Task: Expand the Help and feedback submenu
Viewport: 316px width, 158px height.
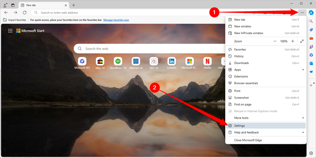Action: [x=266, y=132]
